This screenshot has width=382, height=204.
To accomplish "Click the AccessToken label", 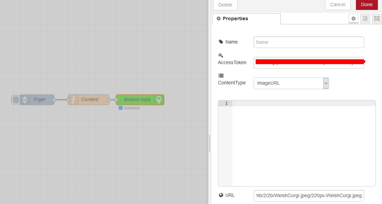I will point(232,62).
